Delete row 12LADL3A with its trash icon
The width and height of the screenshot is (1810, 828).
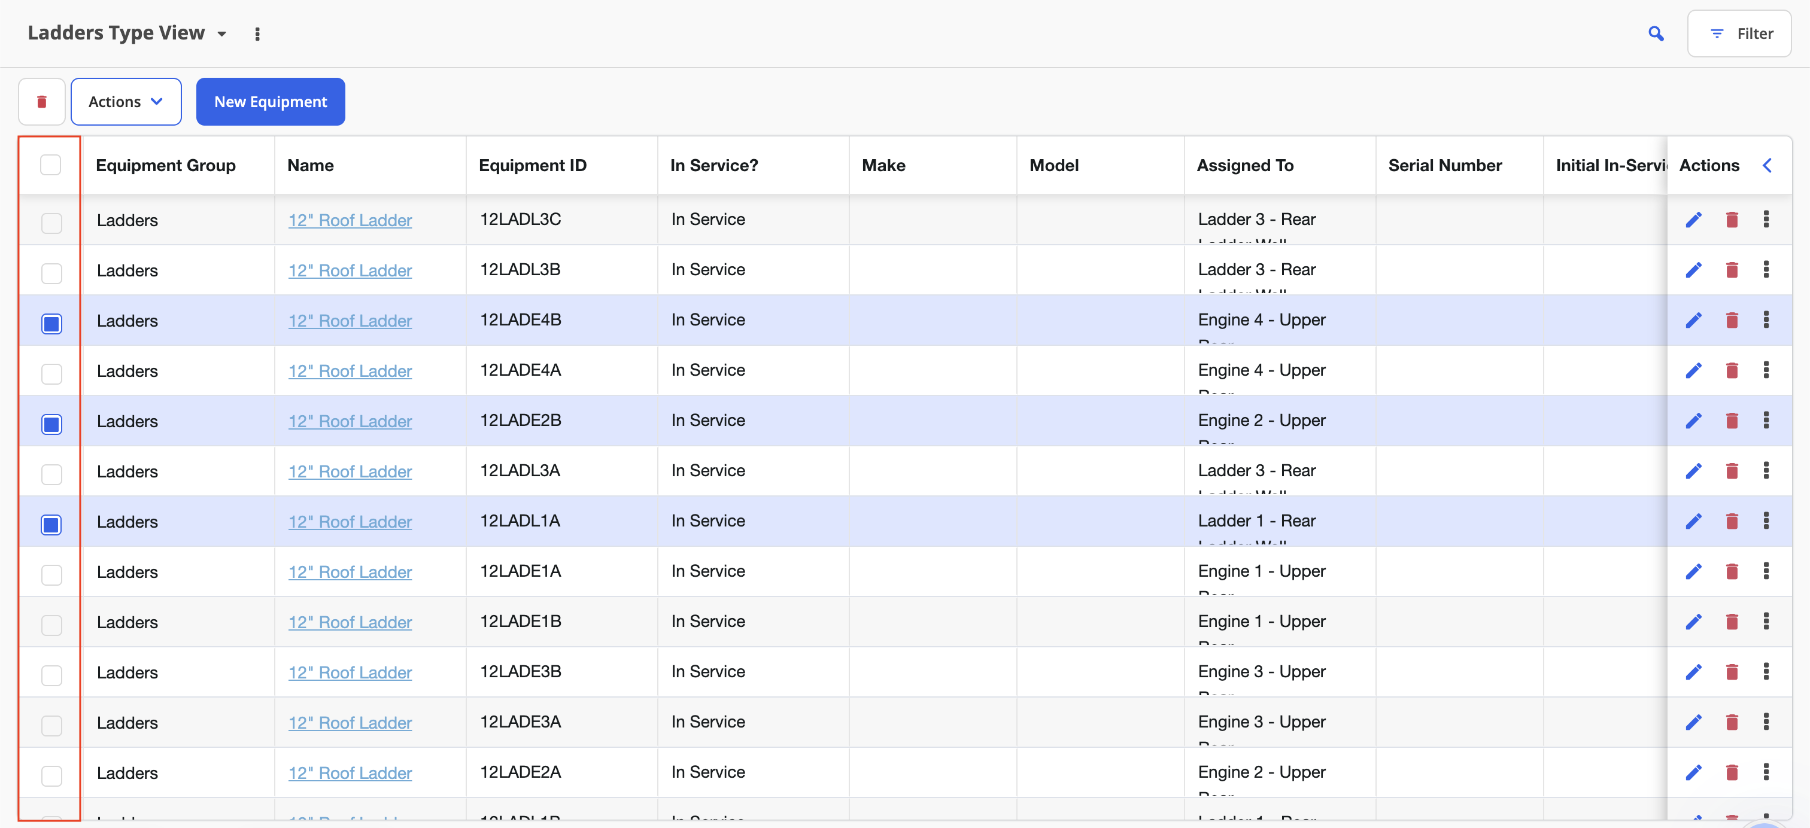coord(1732,470)
